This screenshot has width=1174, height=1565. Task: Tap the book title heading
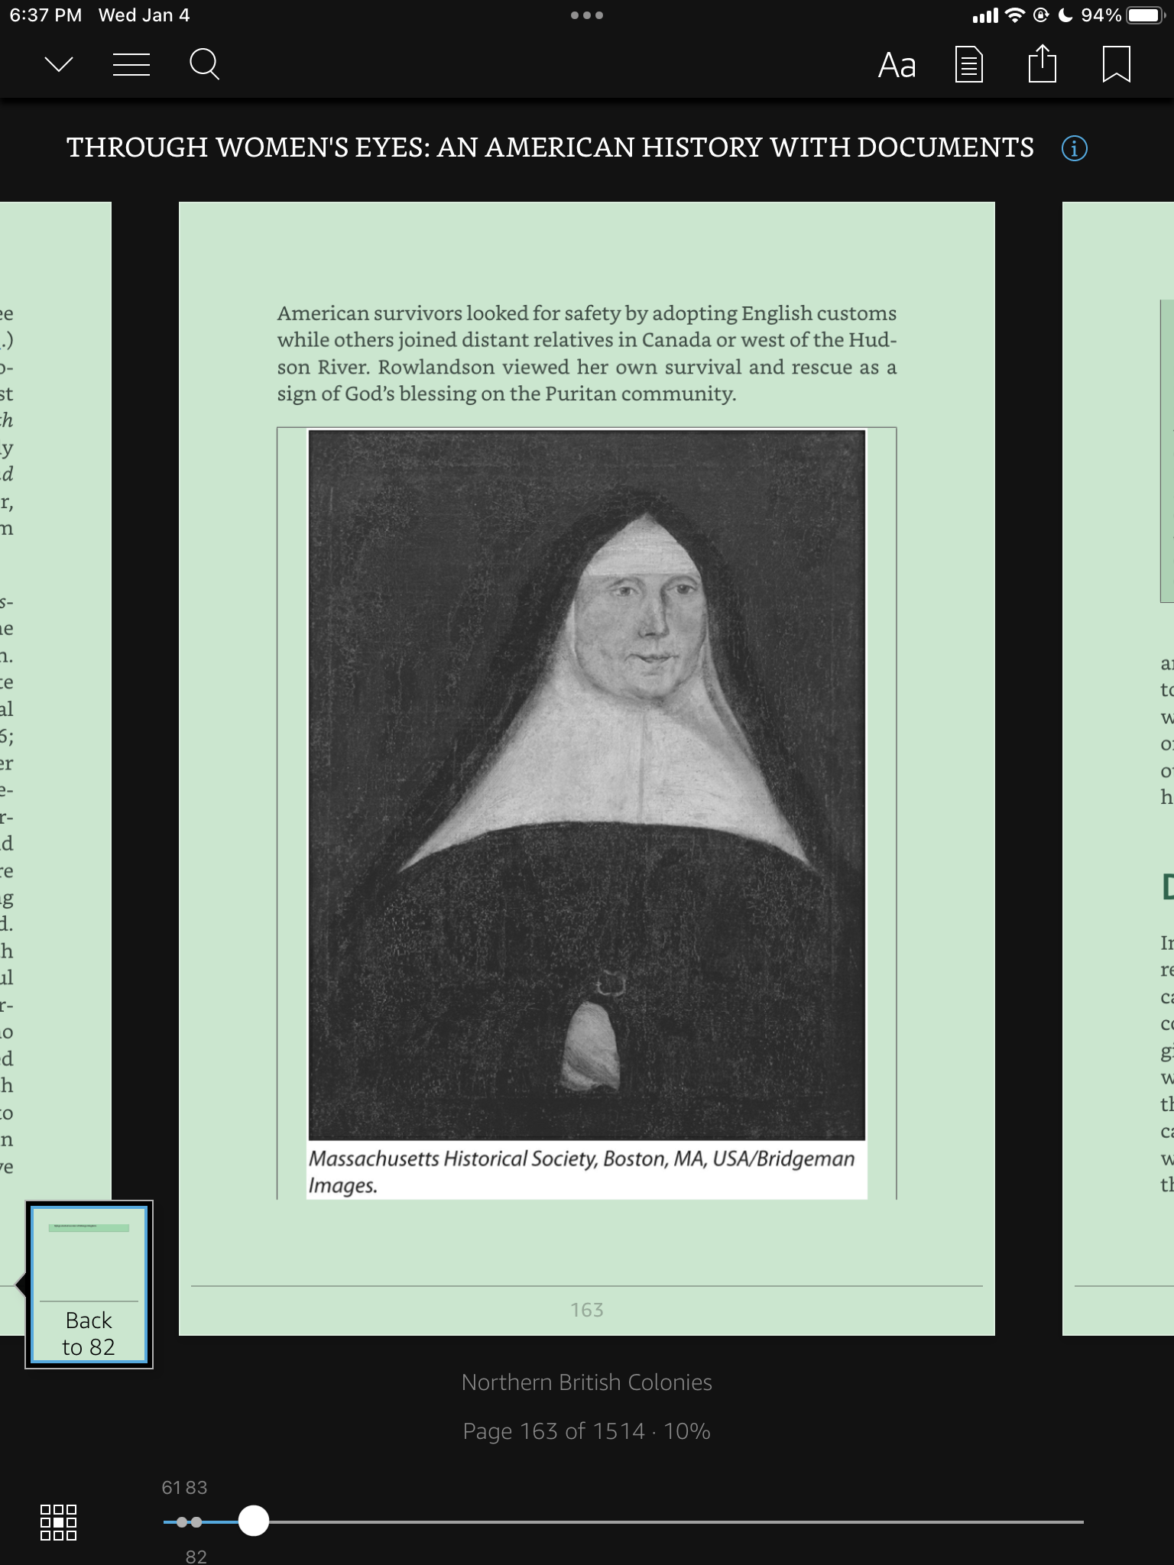coord(550,147)
